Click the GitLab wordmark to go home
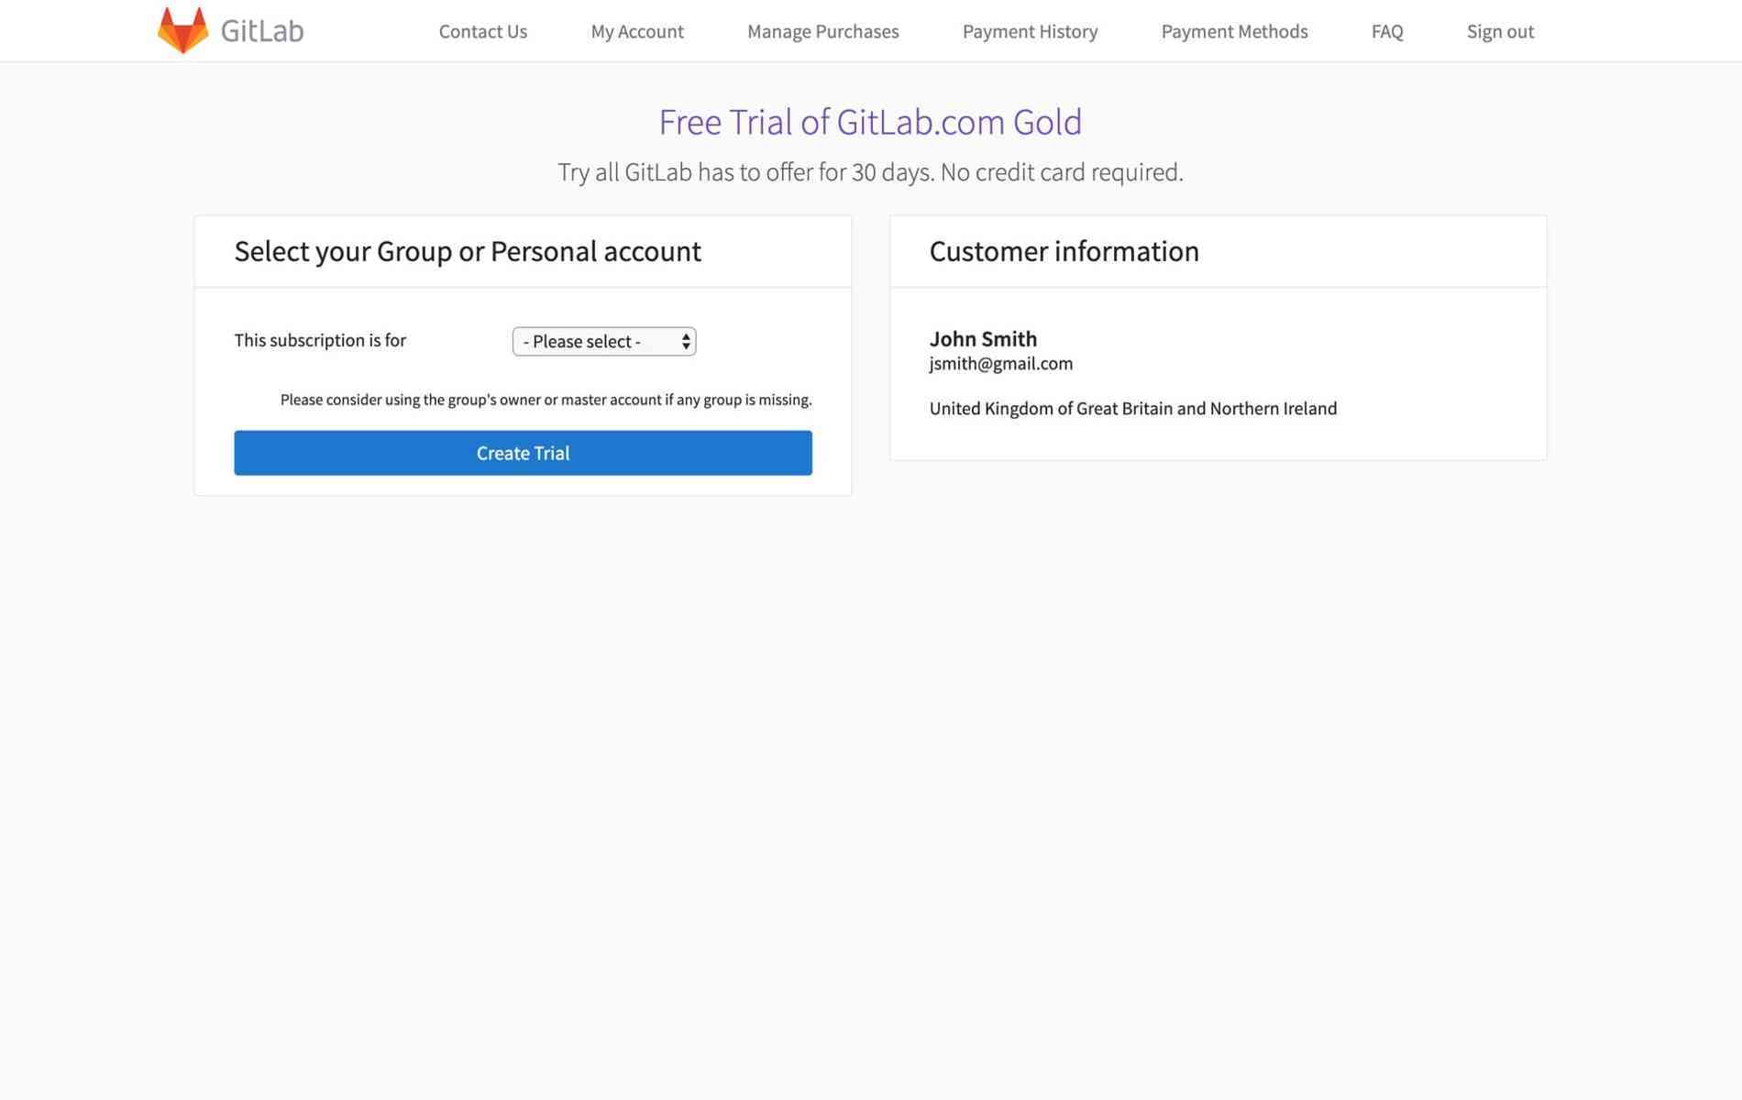Image resolution: width=1742 pixels, height=1100 pixels. coord(261,30)
